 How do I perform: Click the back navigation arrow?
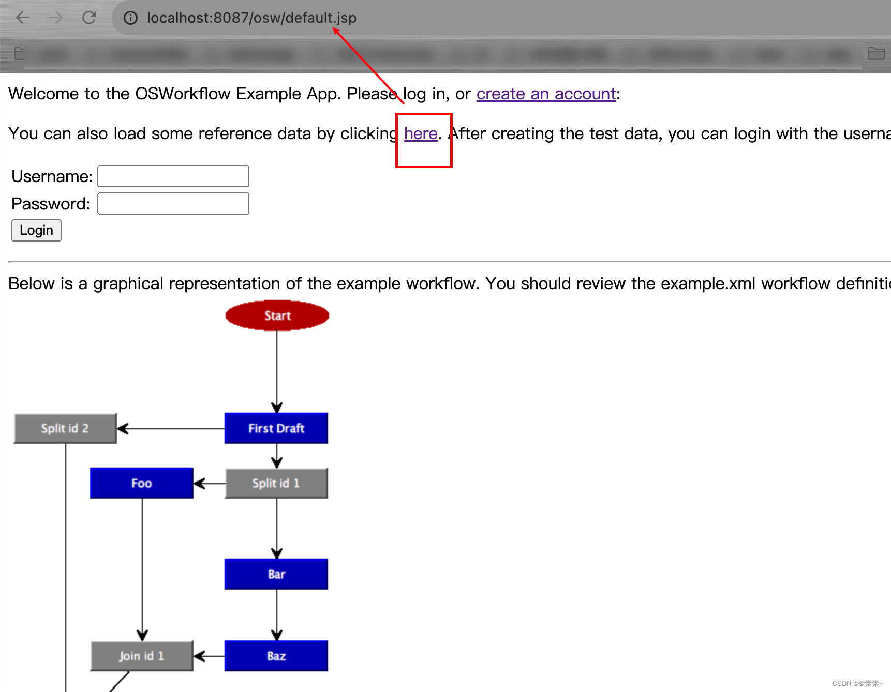23,17
